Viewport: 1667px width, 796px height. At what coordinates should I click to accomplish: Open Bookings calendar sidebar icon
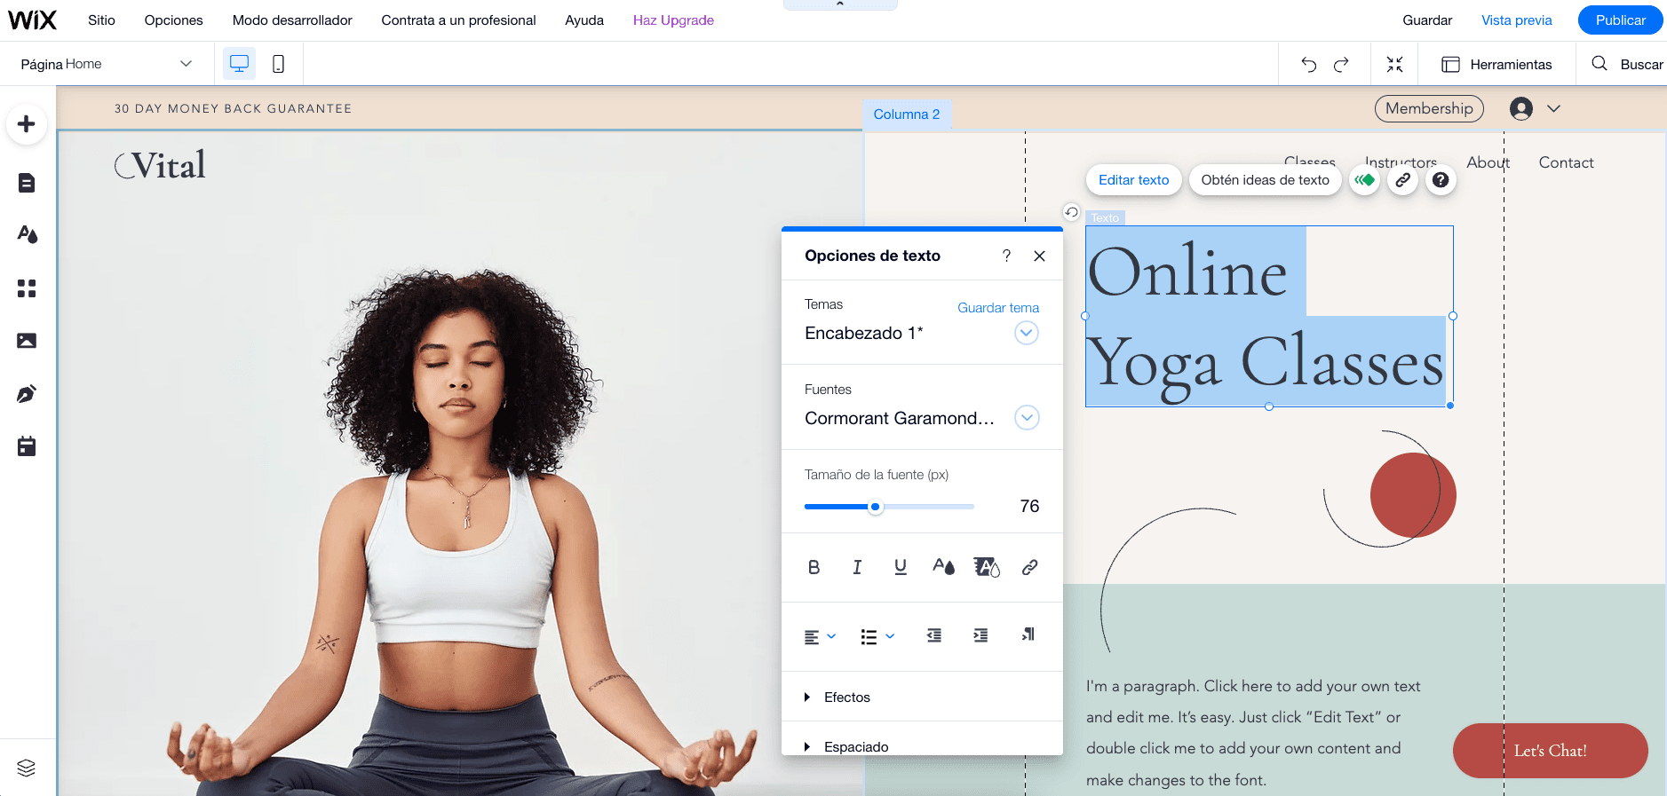27,445
